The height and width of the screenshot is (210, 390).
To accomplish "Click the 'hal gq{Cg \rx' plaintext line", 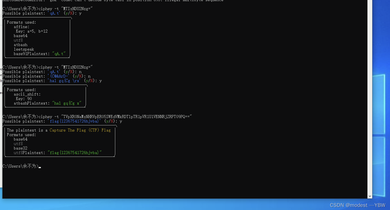I will tap(52, 81).
